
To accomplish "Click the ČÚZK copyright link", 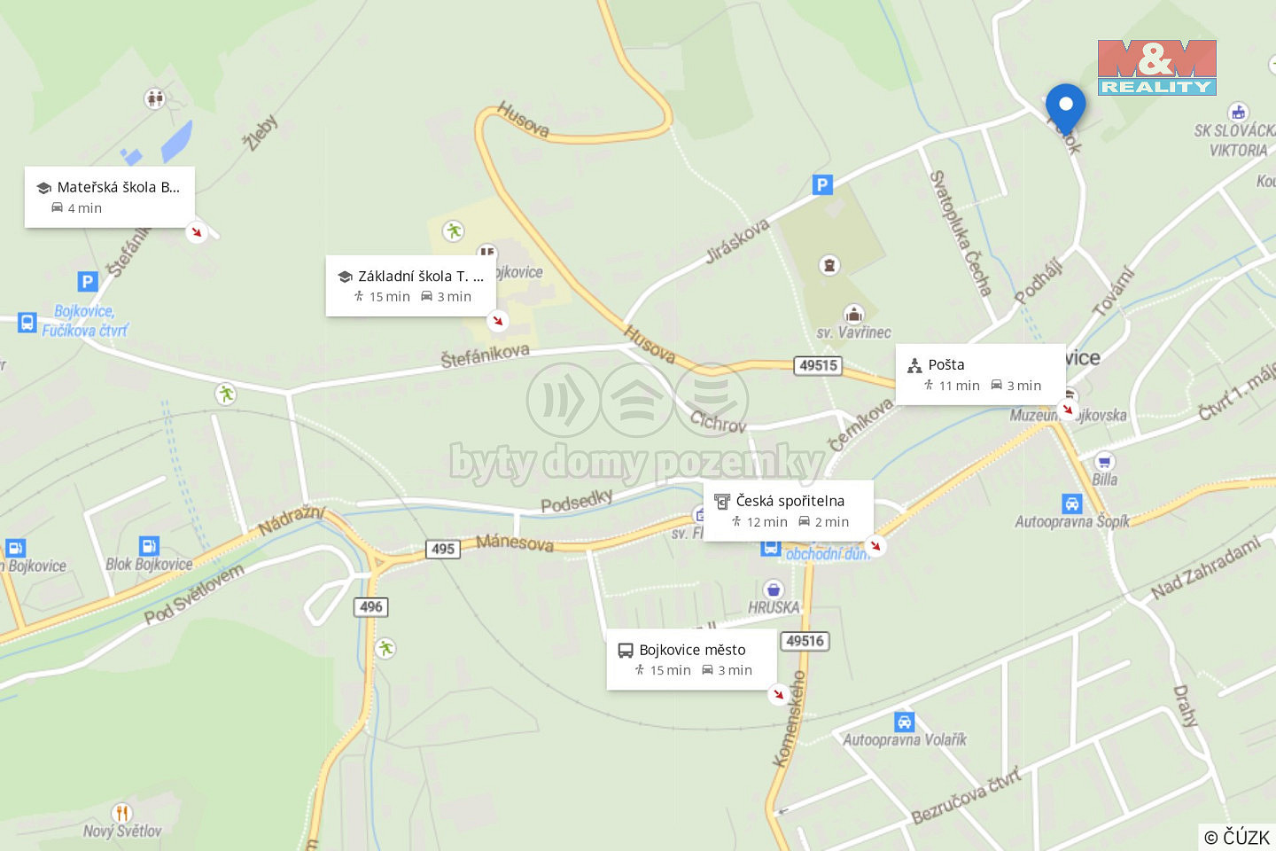I will 1237,837.
